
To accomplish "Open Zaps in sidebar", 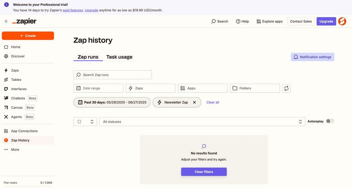I will 28,70.
